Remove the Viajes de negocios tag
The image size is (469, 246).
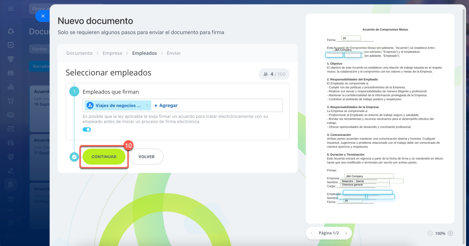[x=147, y=105]
